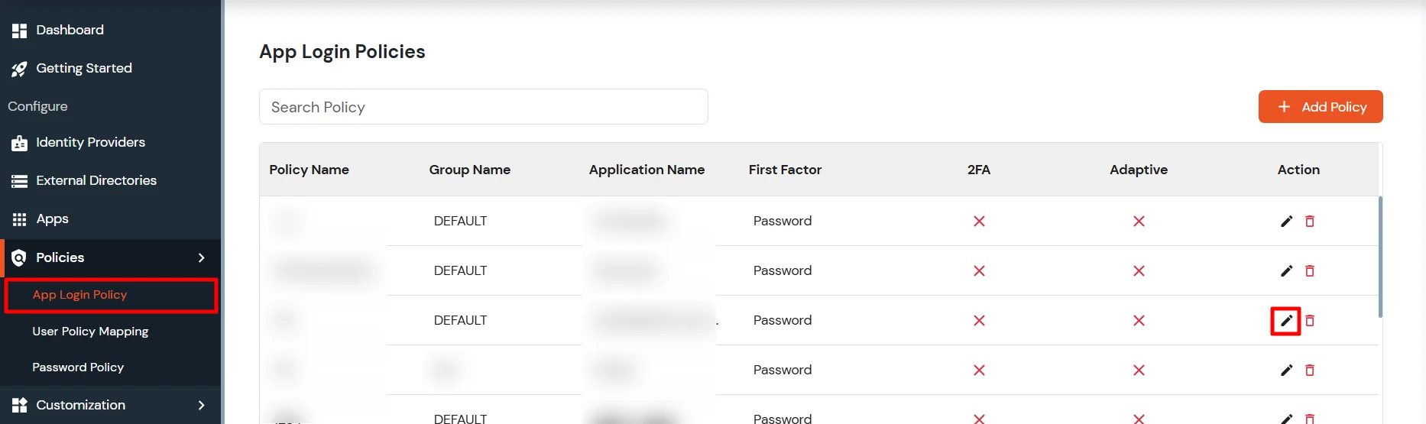The height and width of the screenshot is (424, 1426).
Task: Click 2FA cross in second row
Action: [x=979, y=270]
